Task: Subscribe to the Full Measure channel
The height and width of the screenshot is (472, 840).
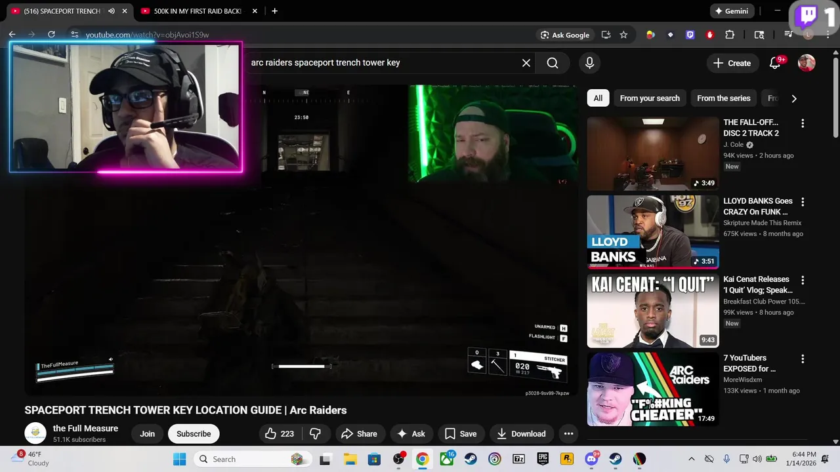Action: tap(194, 433)
